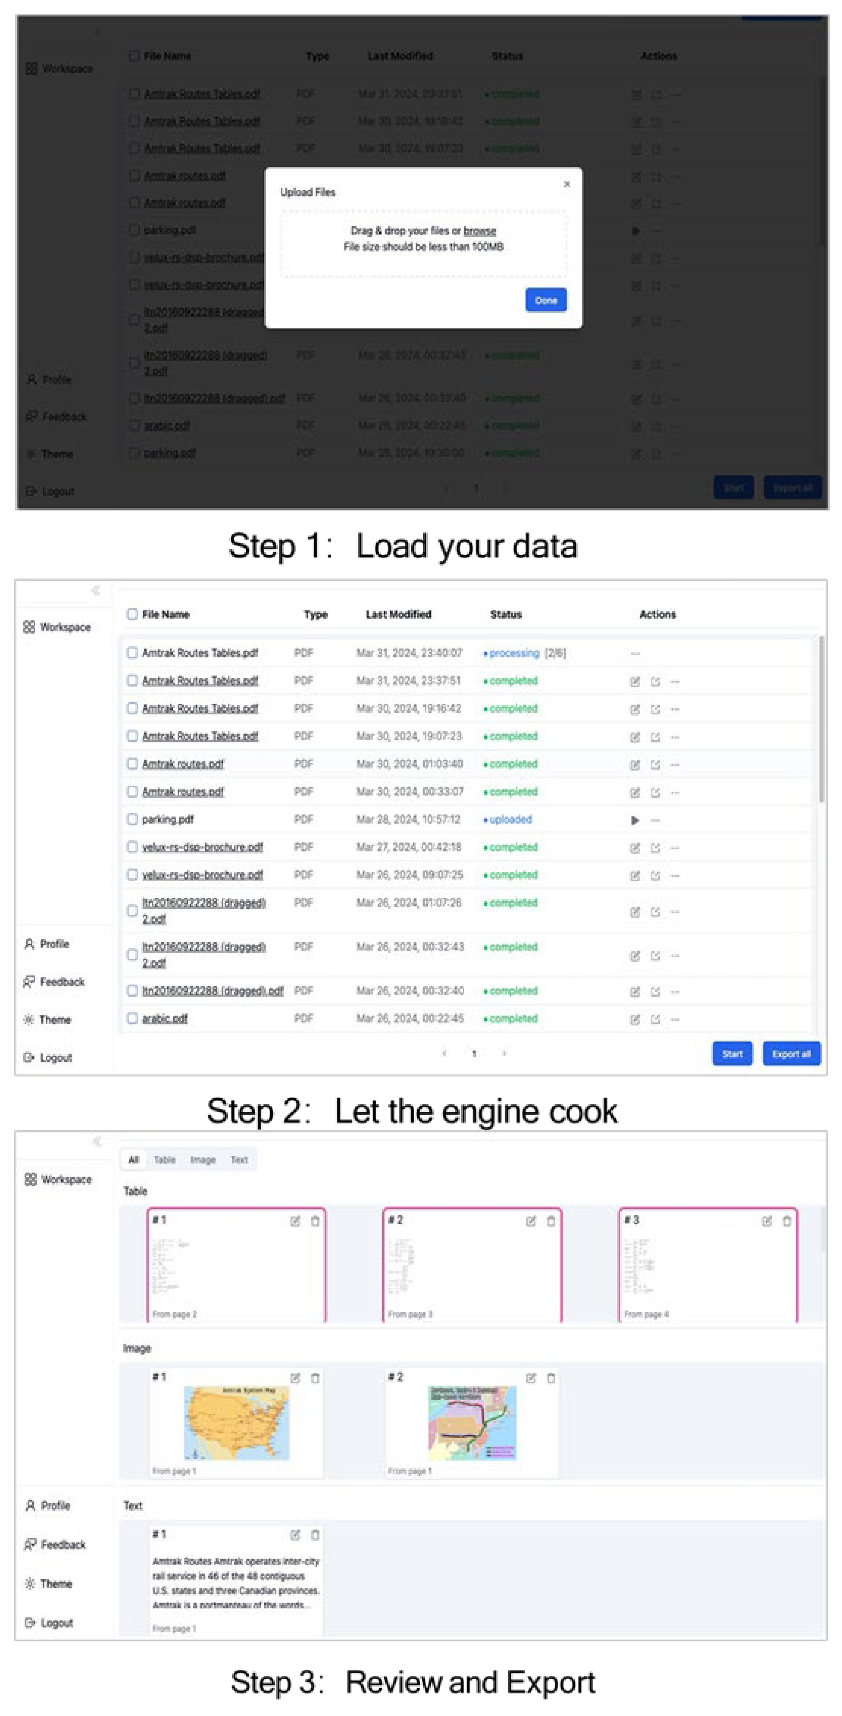
Task: Close the Upload Files dialog with X
Action: (567, 184)
